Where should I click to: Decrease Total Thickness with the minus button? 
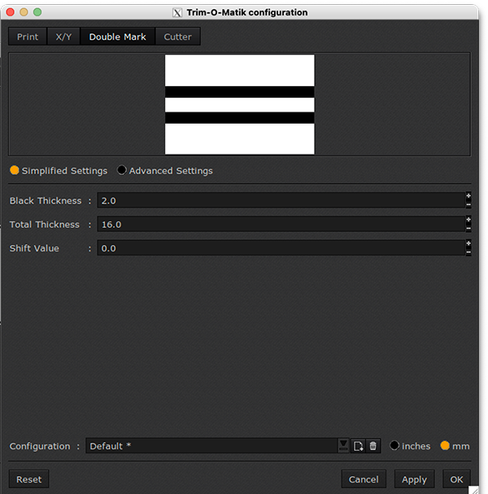click(x=468, y=228)
